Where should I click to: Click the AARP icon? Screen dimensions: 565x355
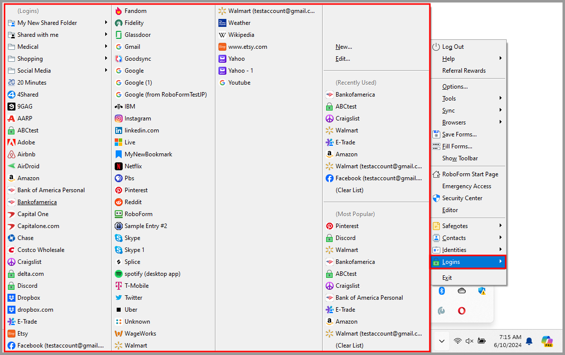(11, 118)
